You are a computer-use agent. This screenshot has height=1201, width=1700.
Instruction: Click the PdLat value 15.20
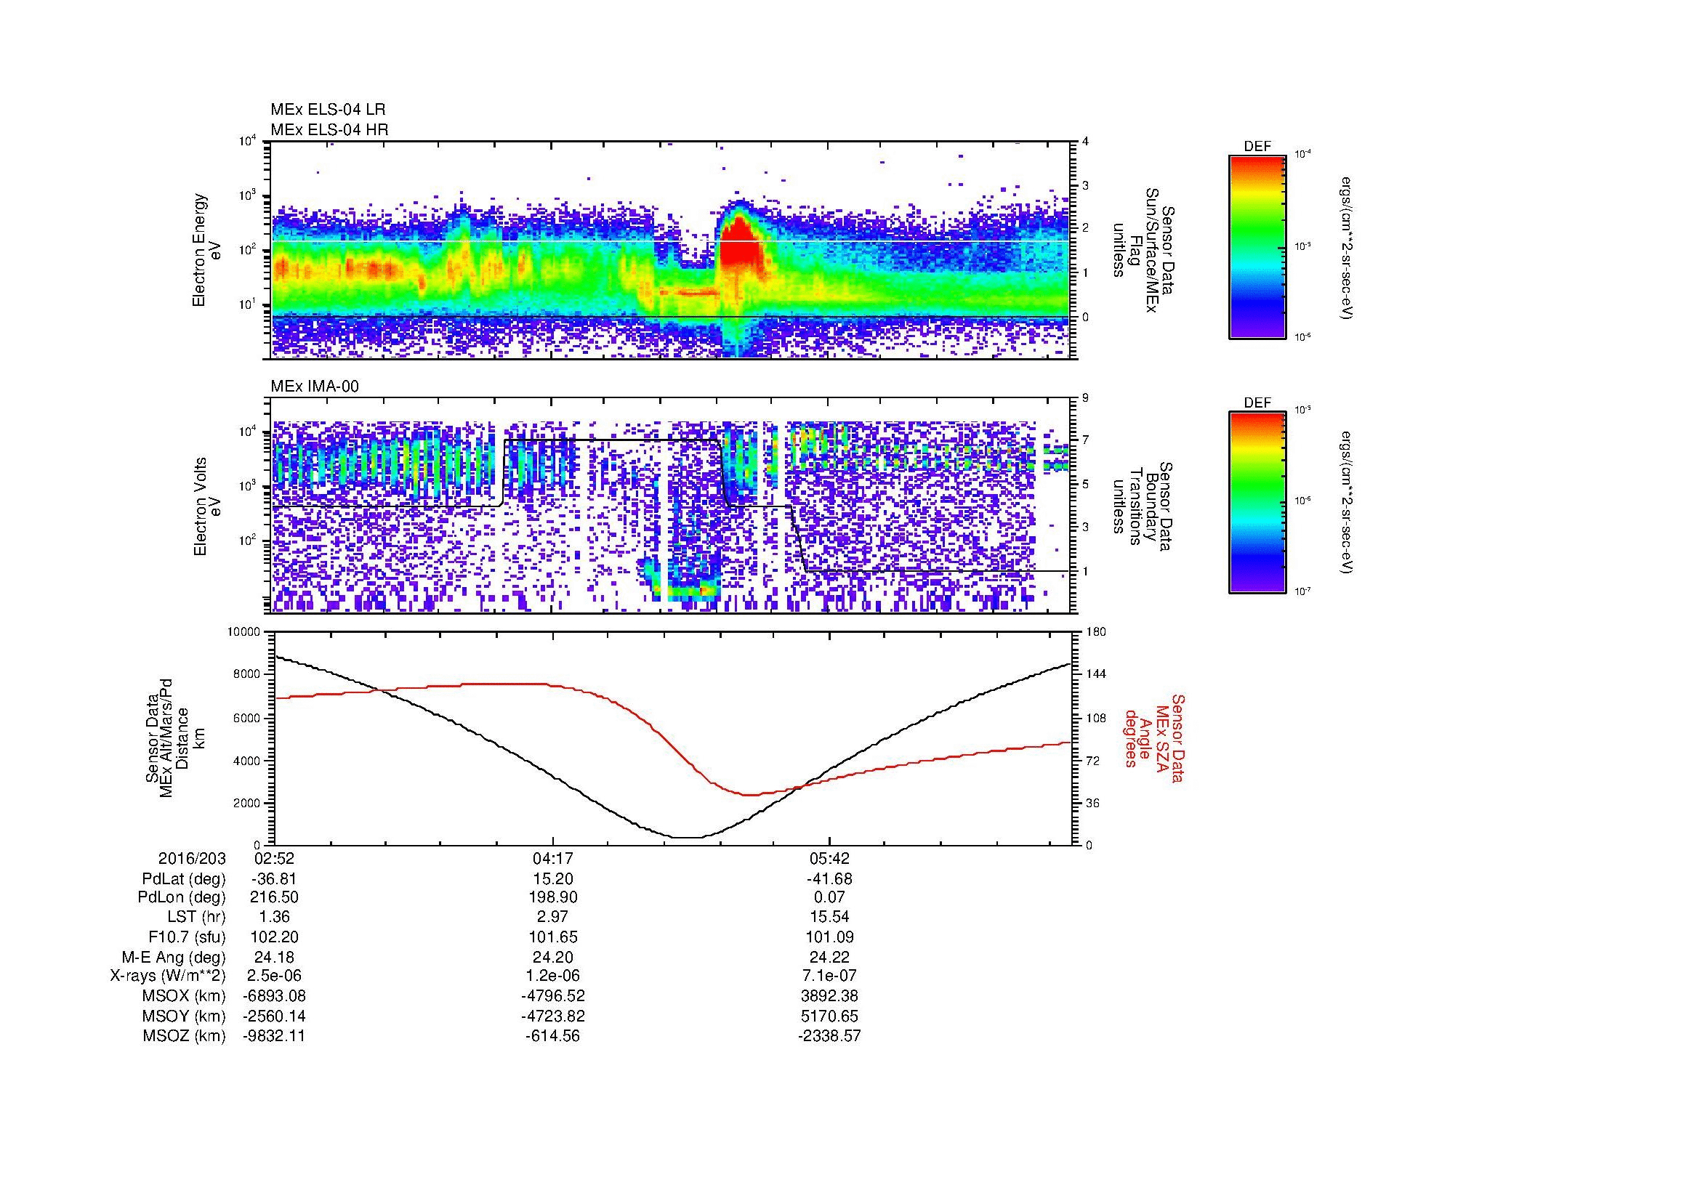(x=553, y=879)
